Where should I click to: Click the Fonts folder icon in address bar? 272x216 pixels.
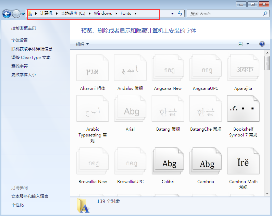point(30,14)
